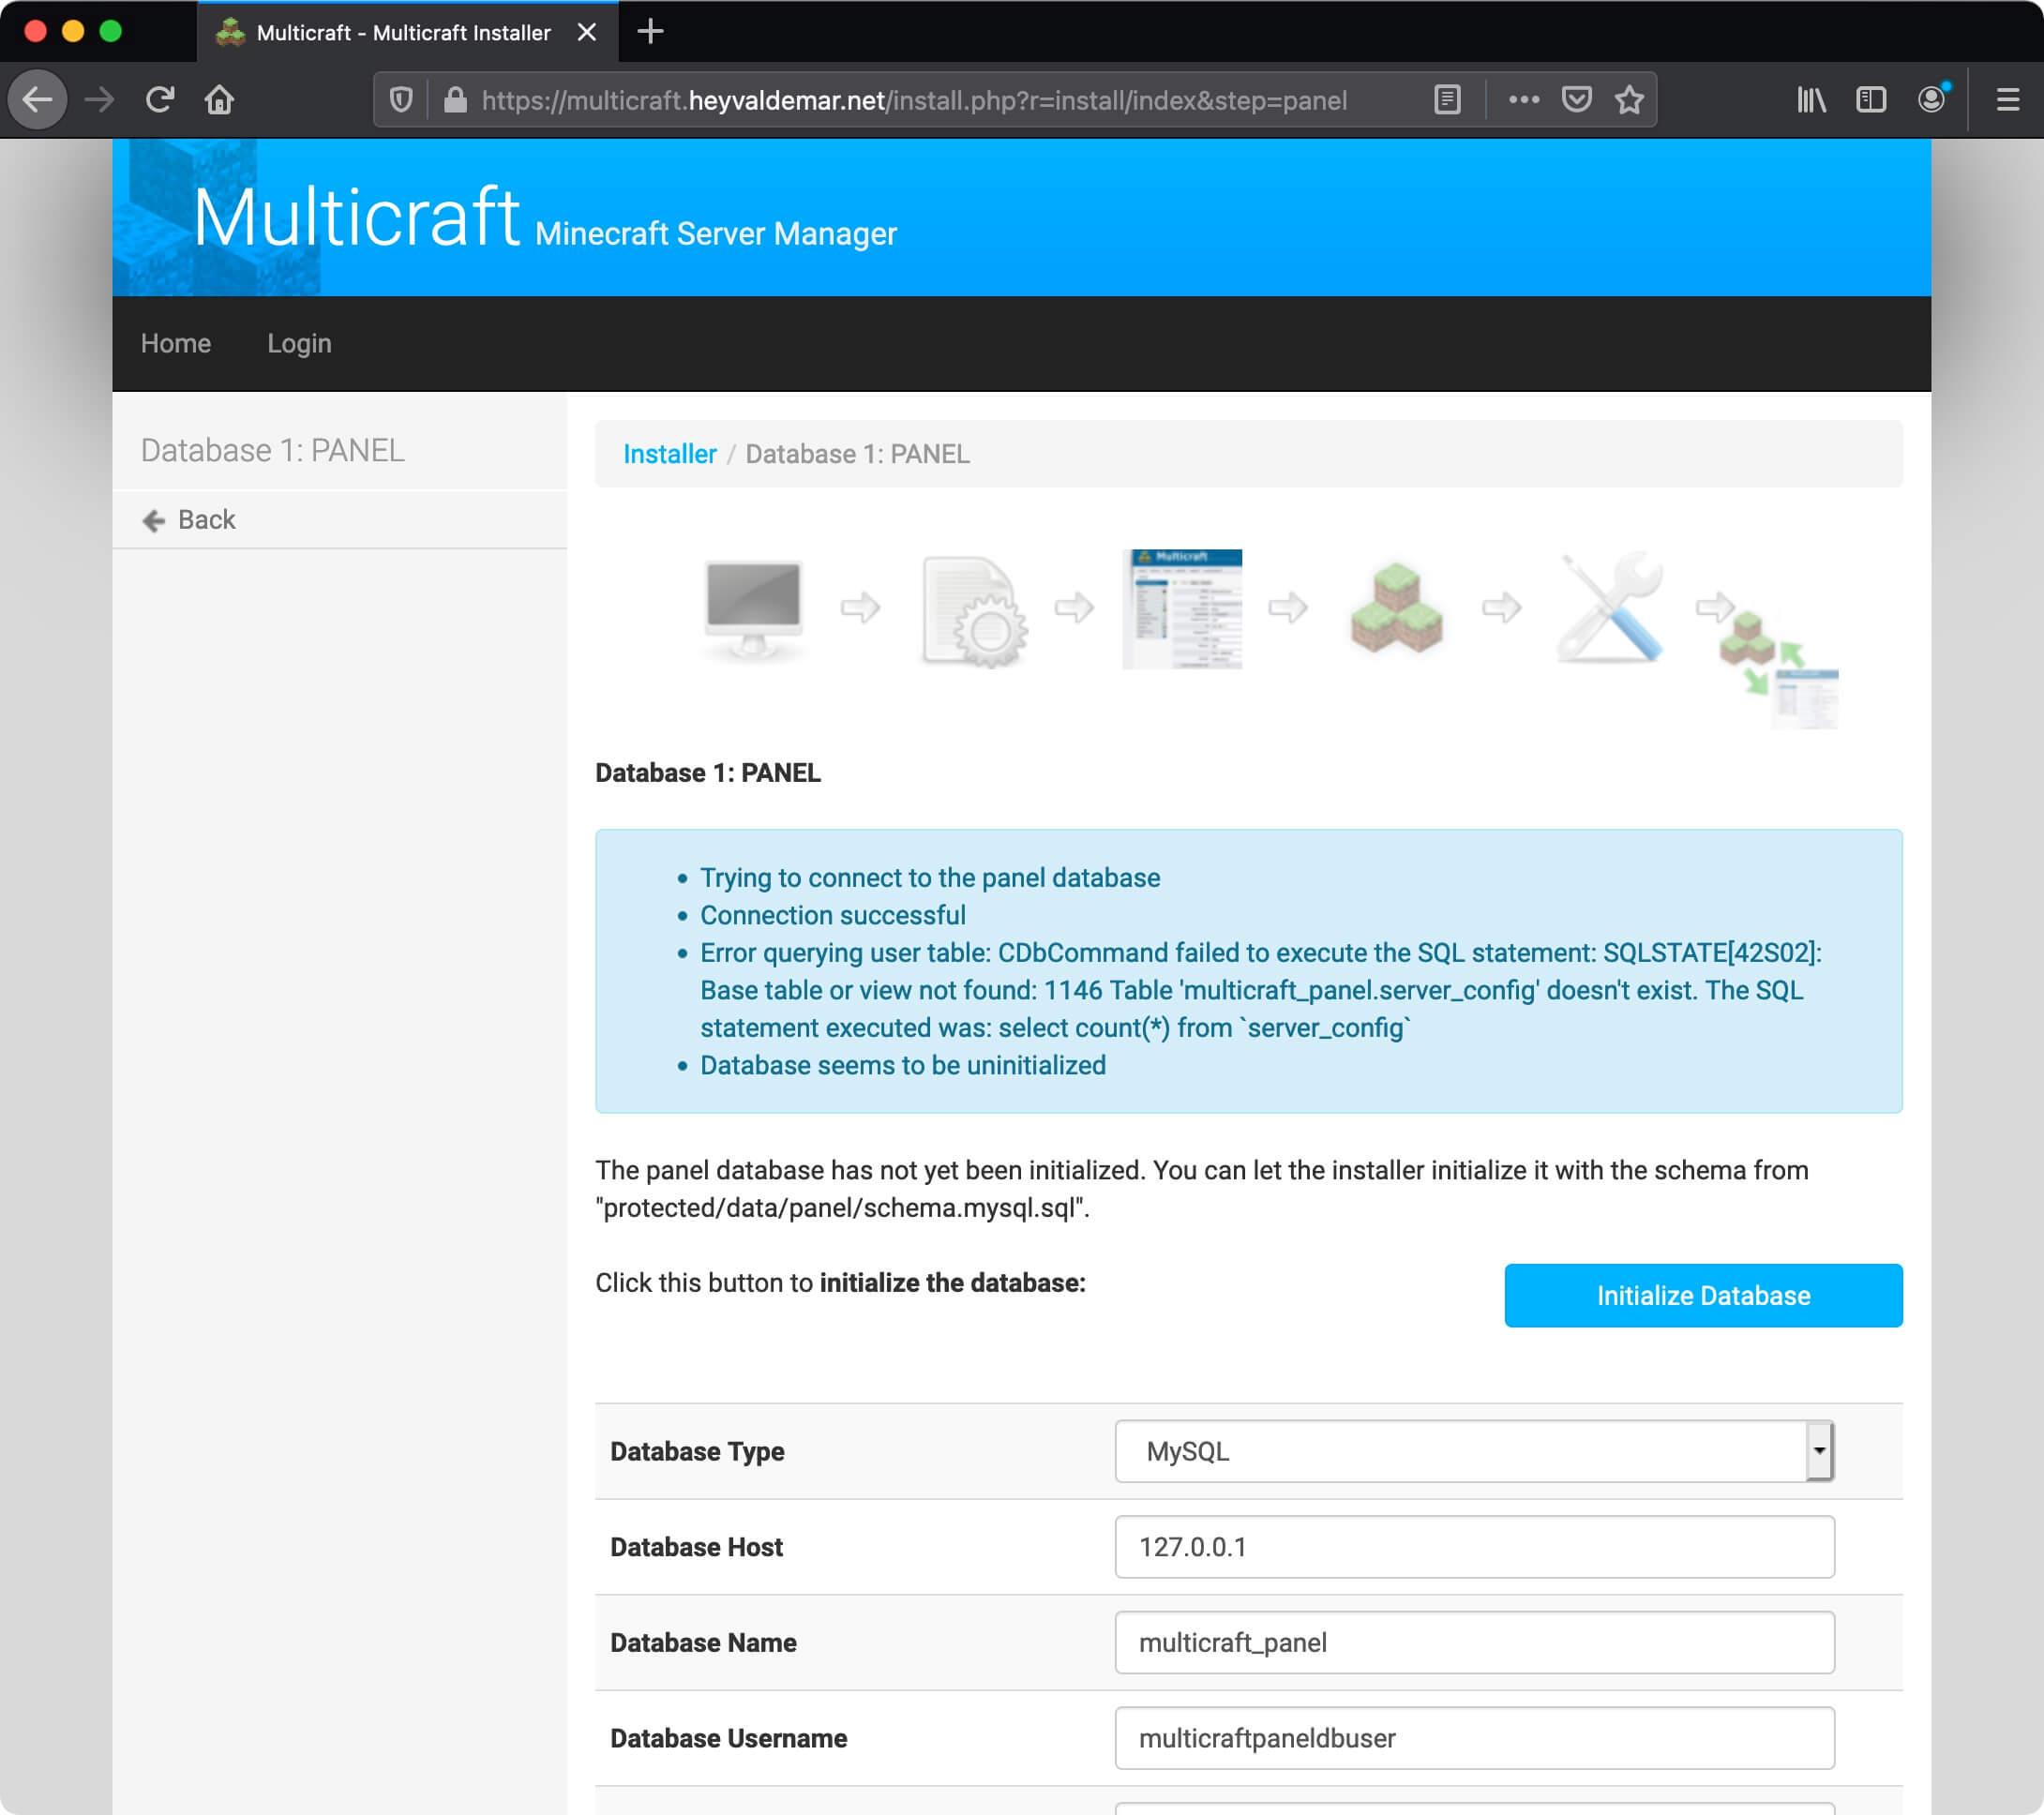Show sidebars icon in toolbar
2044x1815 pixels.
pos(1871,100)
